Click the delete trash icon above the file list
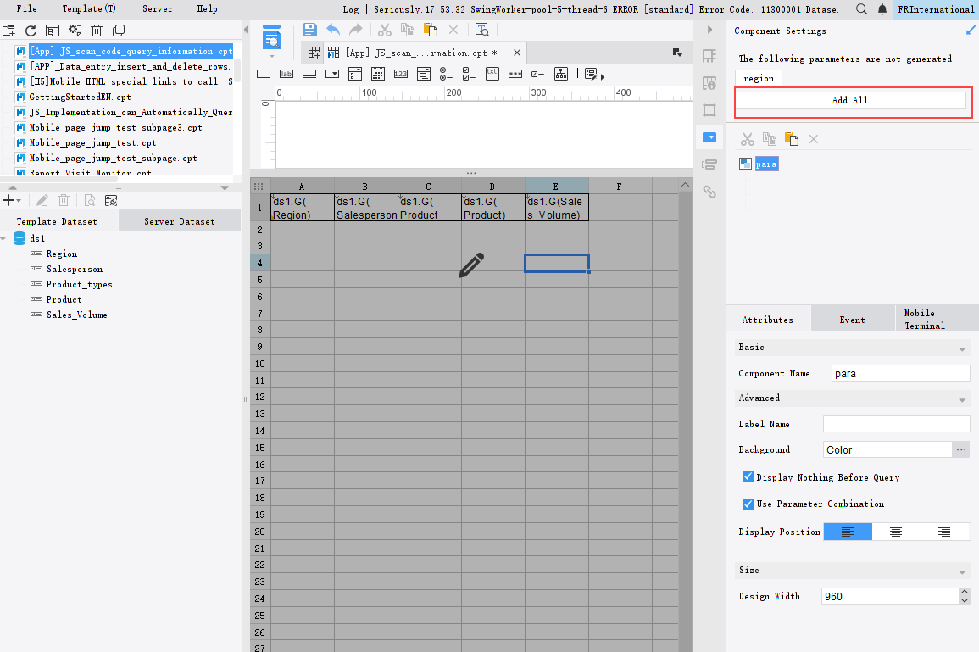Image resolution: width=979 pixels, height=652 pixels. (x=97, y=31)
